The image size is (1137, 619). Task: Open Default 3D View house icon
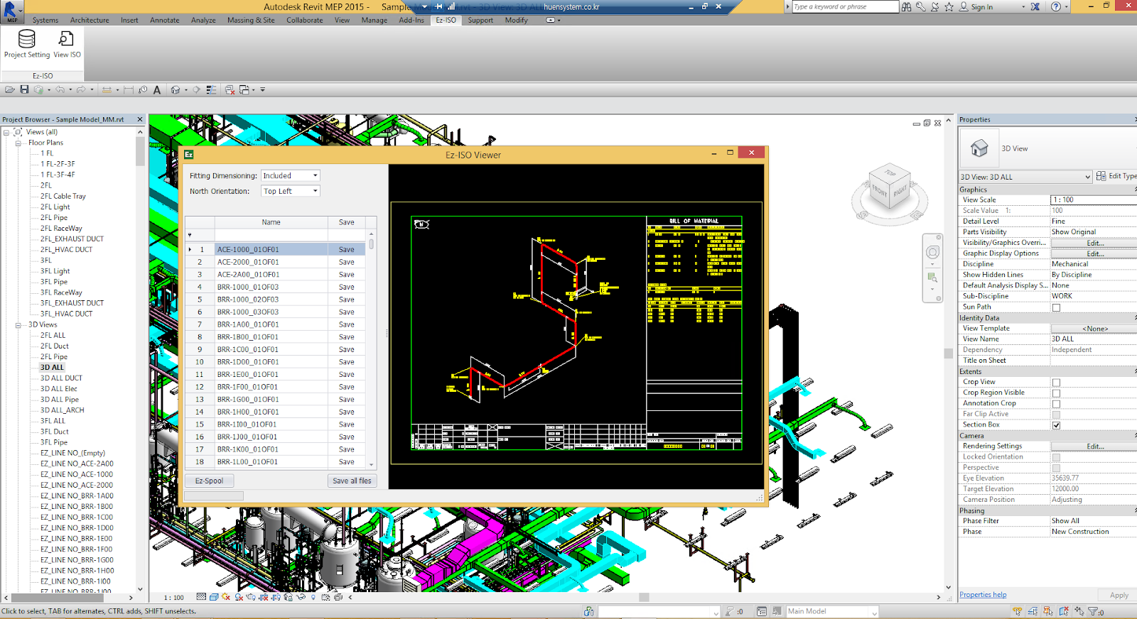click(x=175, y=90)
